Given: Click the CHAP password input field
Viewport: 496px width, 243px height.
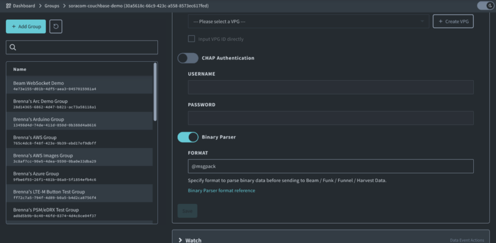Looking at the screenshot, I should click(x=330, y=118).
